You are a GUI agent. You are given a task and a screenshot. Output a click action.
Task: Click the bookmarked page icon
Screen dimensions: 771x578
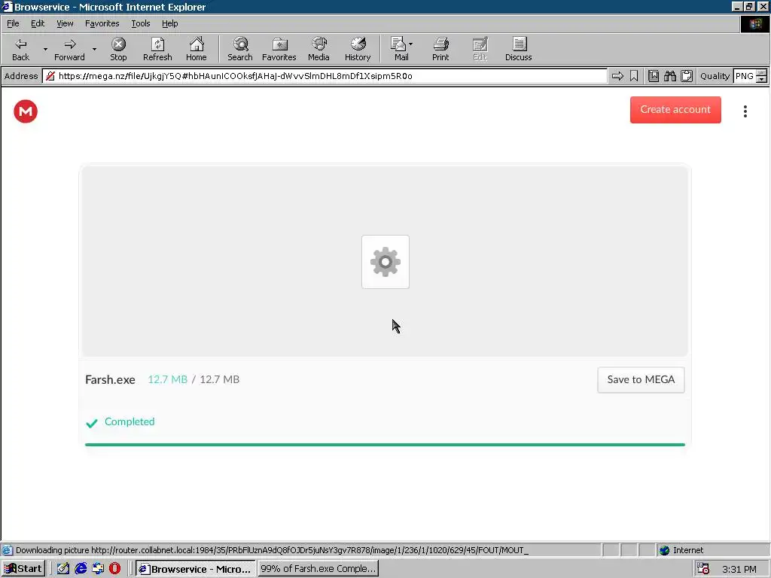pyautogui.click(x=654, y=76)
